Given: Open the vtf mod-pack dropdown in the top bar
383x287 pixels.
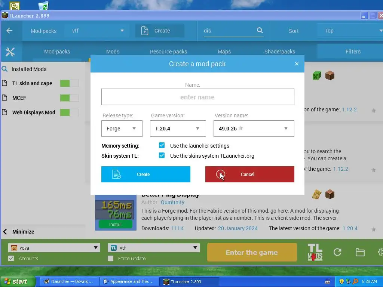Looking at the screenshot, I should coord(98,31).
